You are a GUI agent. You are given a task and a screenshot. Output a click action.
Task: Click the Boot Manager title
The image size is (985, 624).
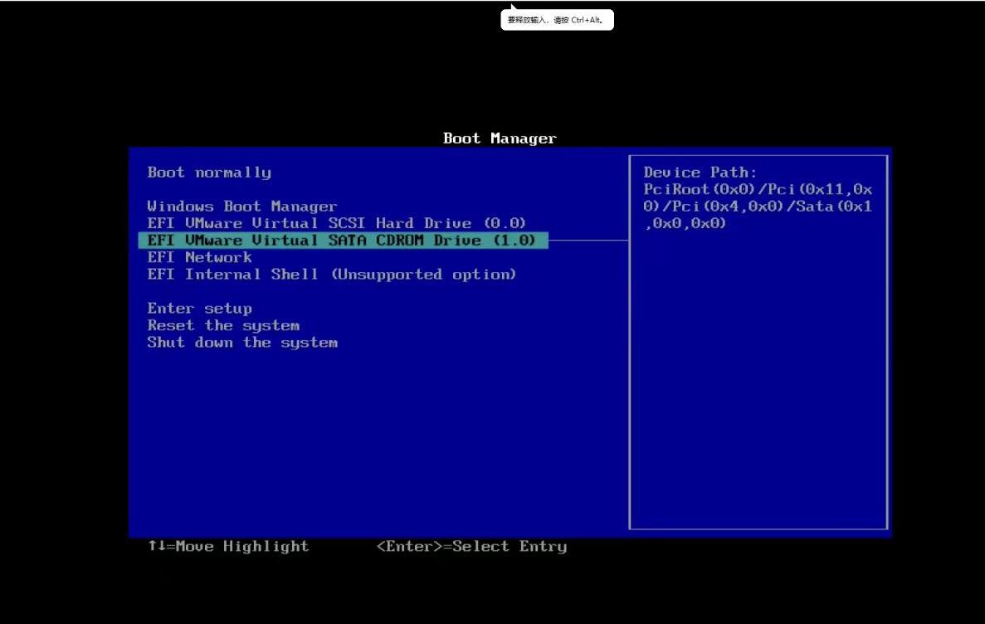pyautogui.click(x=500, y=139)
